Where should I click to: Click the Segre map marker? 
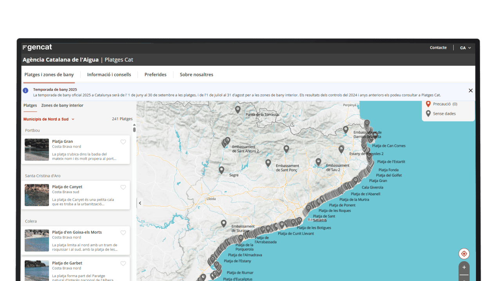tap(222, 170)
